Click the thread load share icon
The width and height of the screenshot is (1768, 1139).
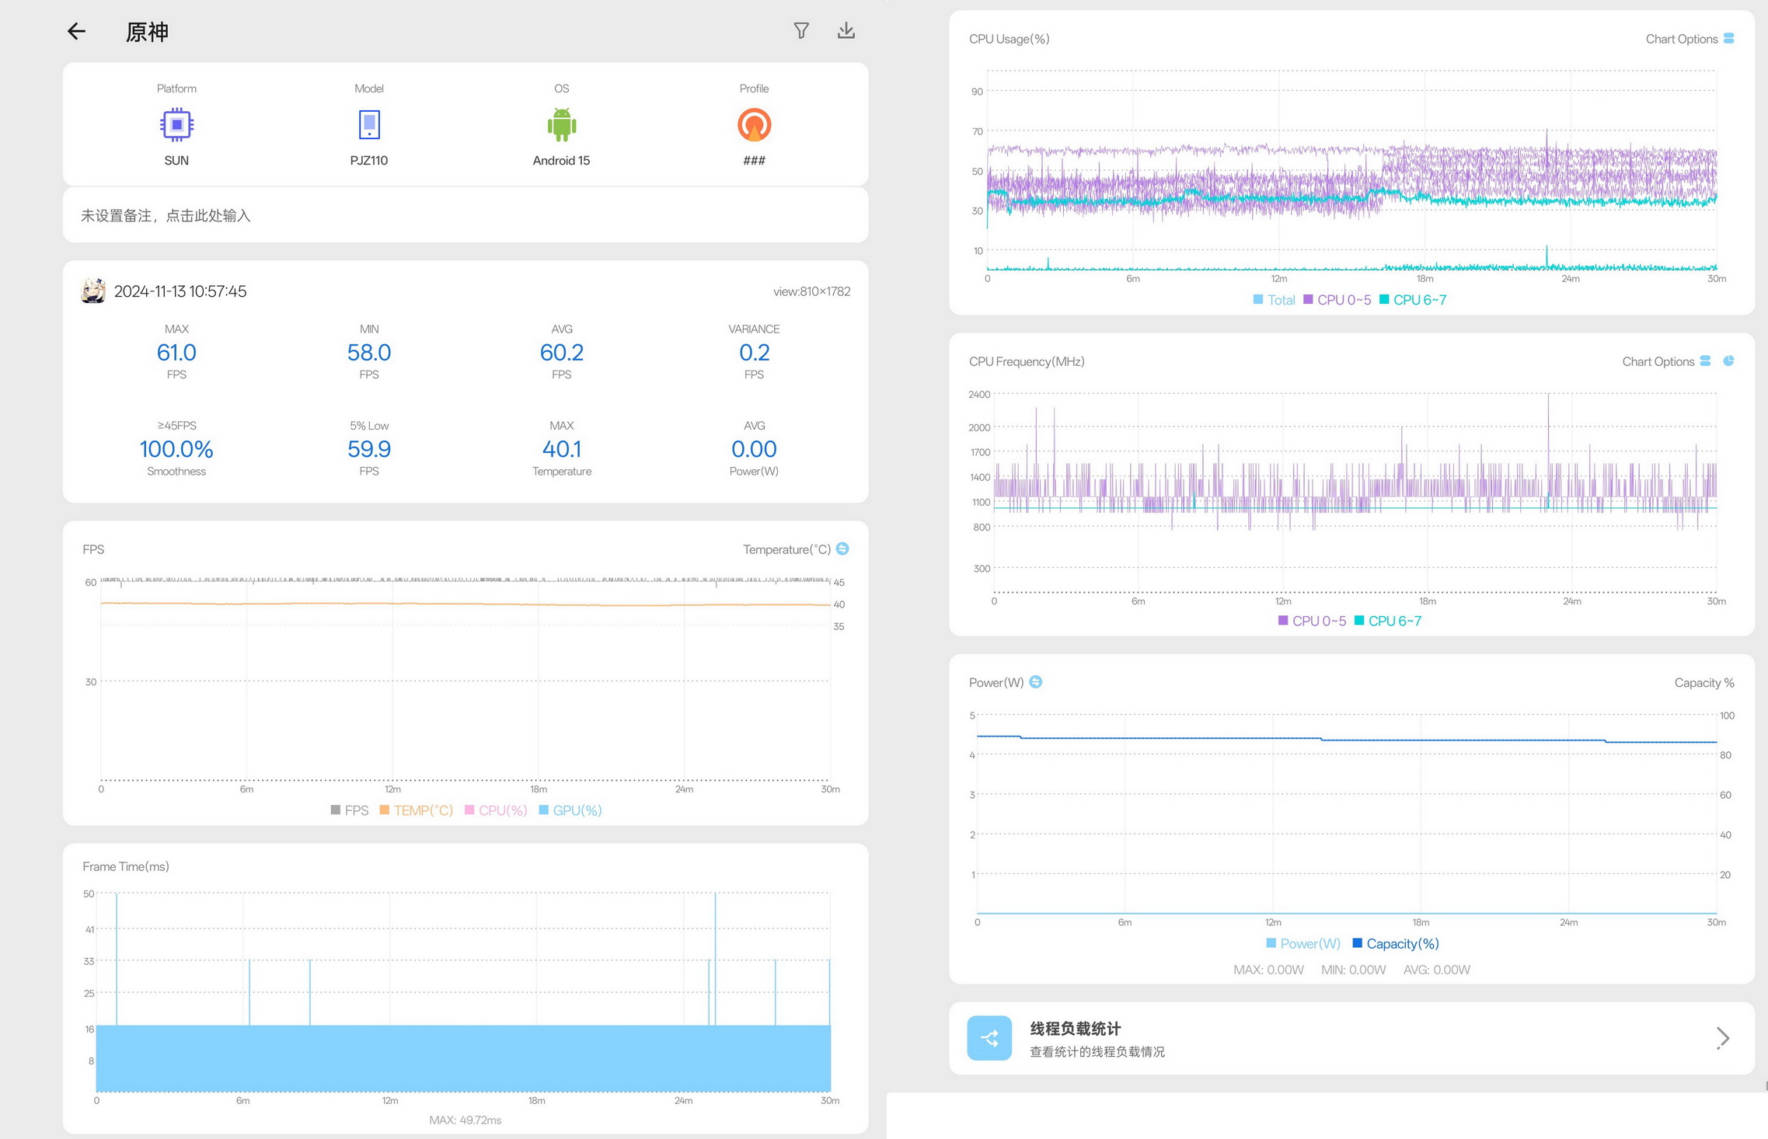[989, 1038]
